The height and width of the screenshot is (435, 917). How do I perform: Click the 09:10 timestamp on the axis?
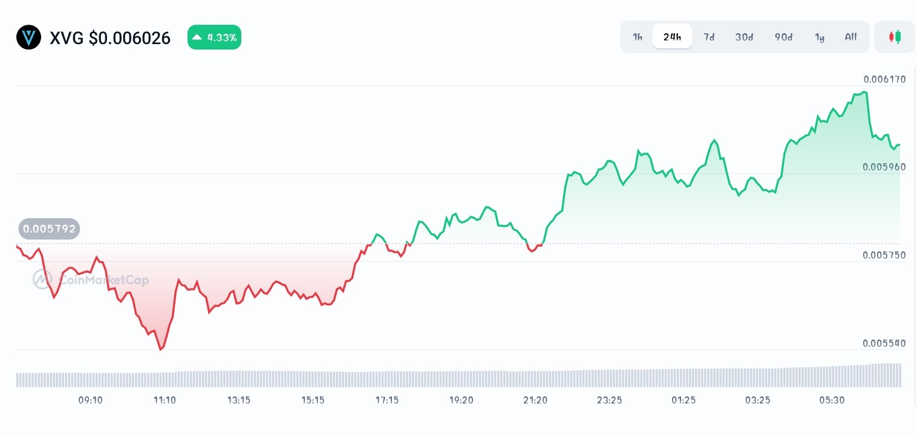tap(90, 400)
